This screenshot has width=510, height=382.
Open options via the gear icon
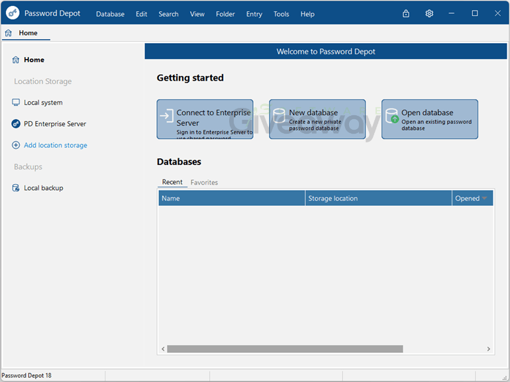429,13
